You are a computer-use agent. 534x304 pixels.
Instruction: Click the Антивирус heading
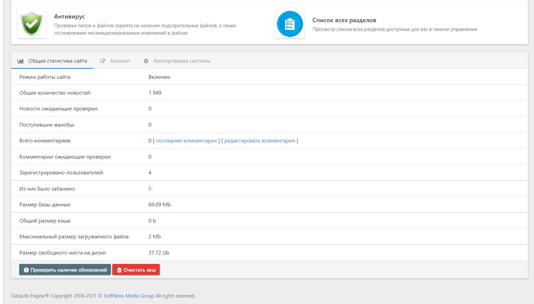69,16
